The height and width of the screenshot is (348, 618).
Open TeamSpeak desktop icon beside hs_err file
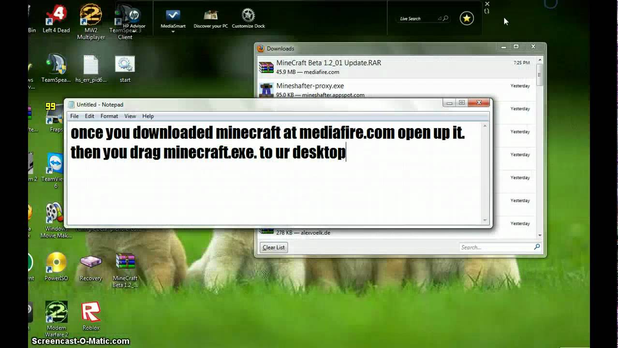[56, 68]
